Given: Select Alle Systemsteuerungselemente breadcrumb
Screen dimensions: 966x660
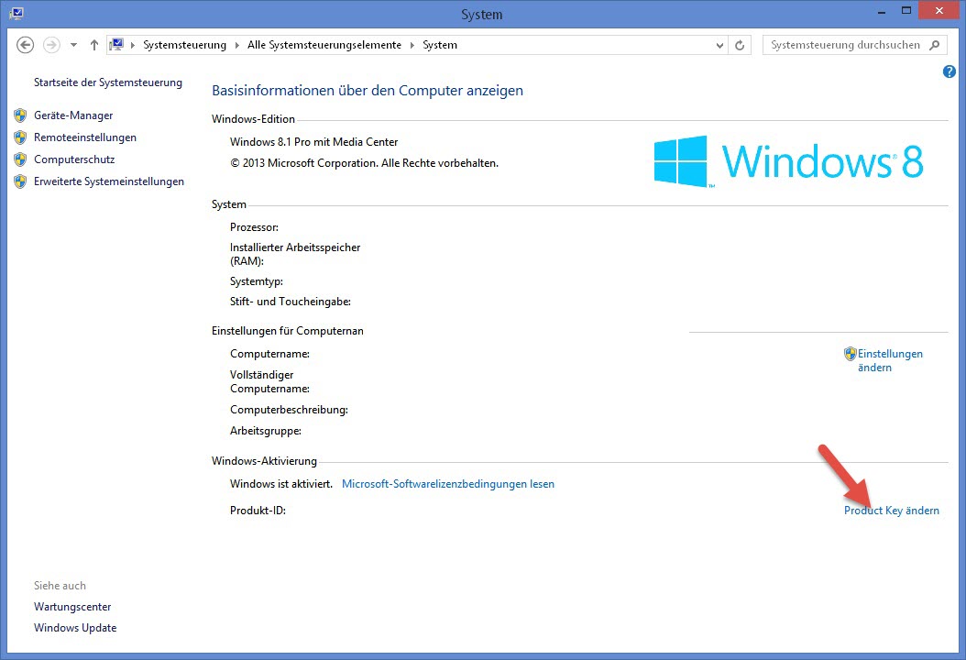Looking at the screenshot, I should 324,45.
